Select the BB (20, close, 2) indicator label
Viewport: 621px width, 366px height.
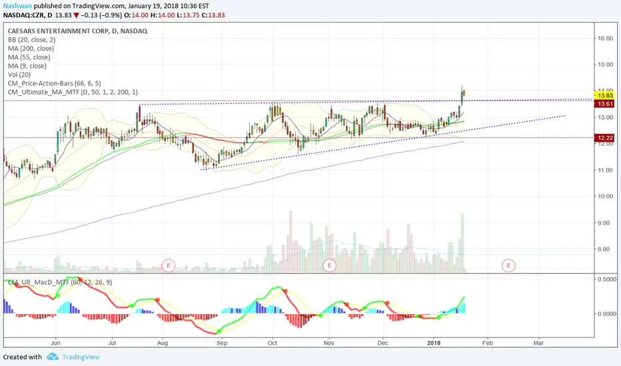(32, 39)
